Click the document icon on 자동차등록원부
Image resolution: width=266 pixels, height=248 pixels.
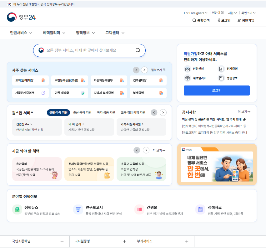click(122, 80)
